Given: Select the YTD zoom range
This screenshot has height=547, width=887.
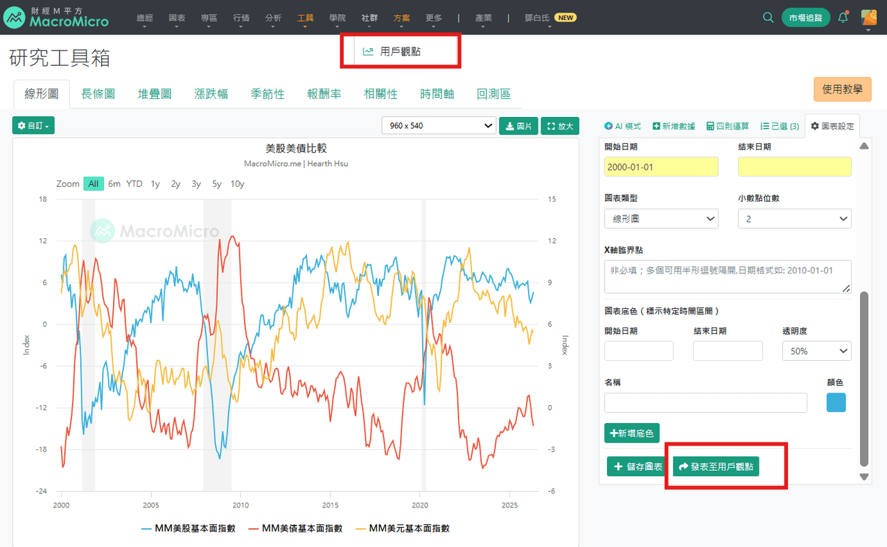Looking at the screenshot, I should tap(134, 183).
